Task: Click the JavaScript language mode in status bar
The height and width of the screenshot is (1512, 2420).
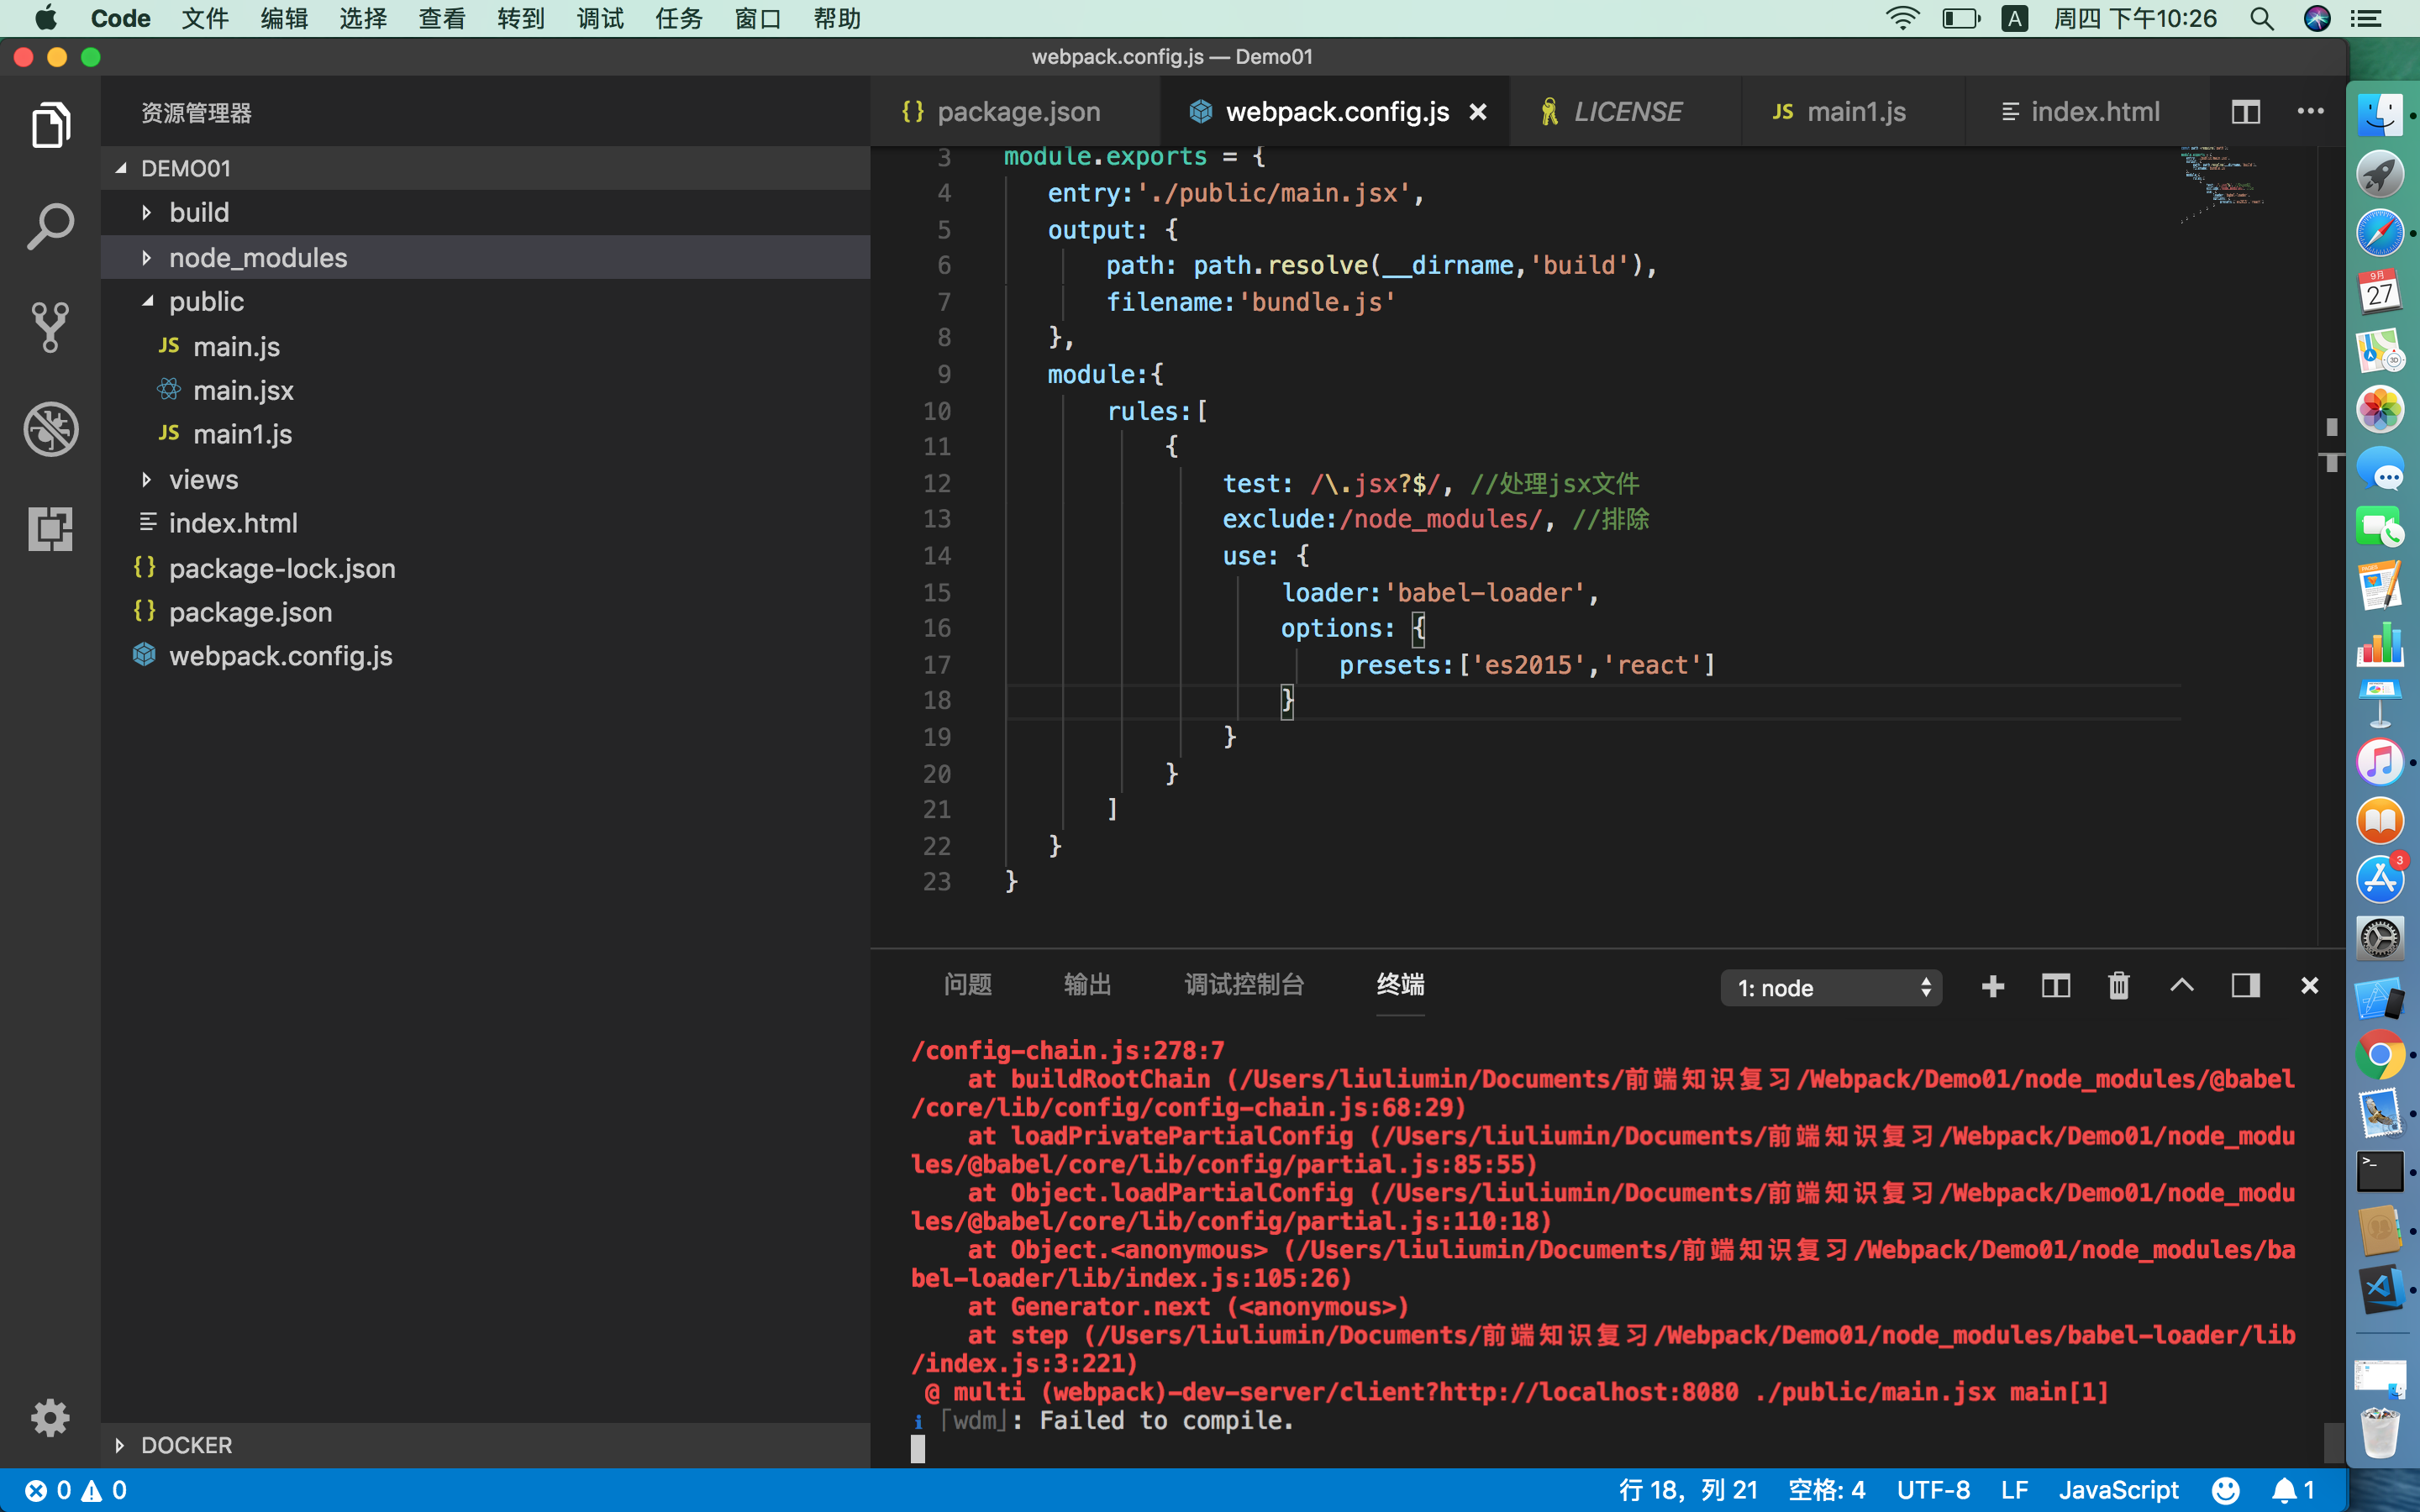Action: pyautogui.click(x=2118, y=1490)
